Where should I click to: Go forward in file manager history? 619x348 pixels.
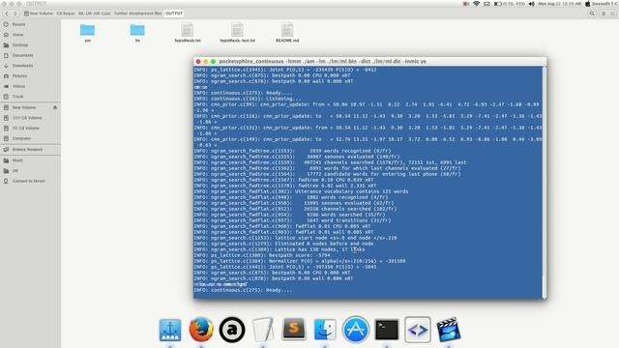[x=15, y=14]
